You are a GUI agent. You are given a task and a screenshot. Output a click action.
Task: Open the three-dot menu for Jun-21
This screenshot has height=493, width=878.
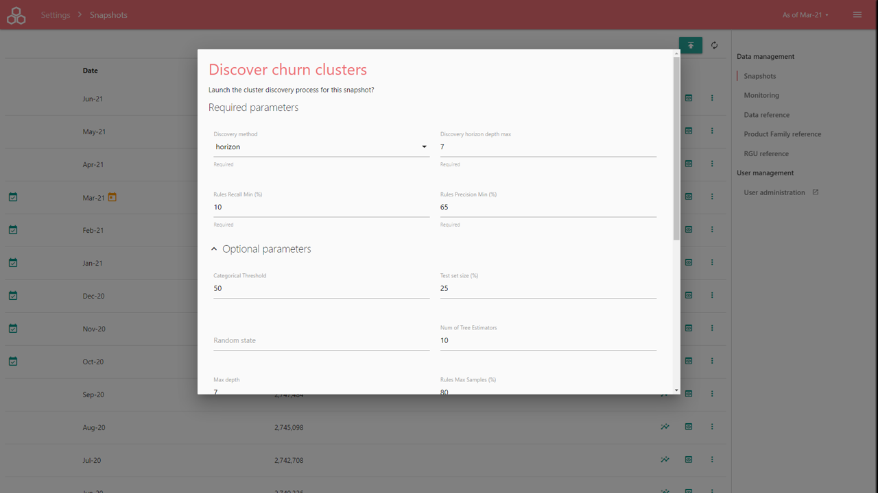click(712, 98)
